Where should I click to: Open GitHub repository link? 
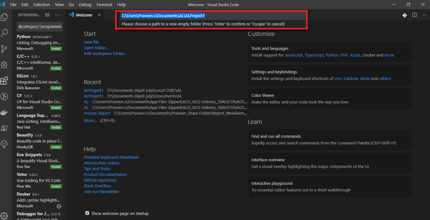pos(100,180)
